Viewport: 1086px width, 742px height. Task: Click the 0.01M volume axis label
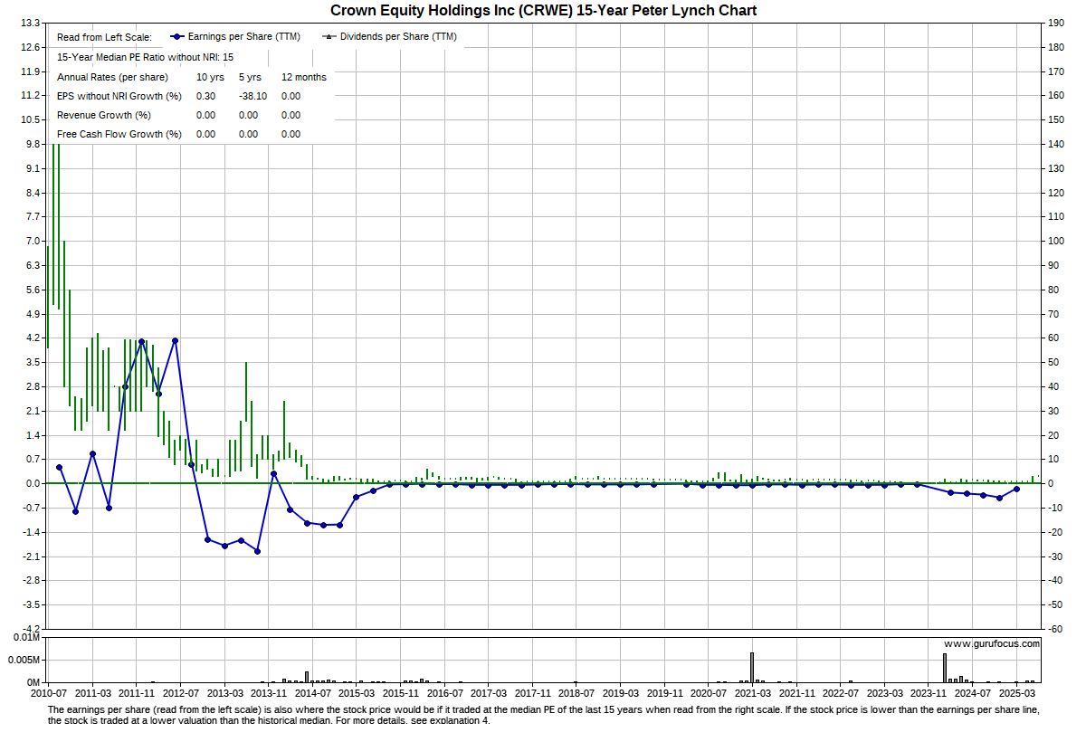tap(26, 639)
